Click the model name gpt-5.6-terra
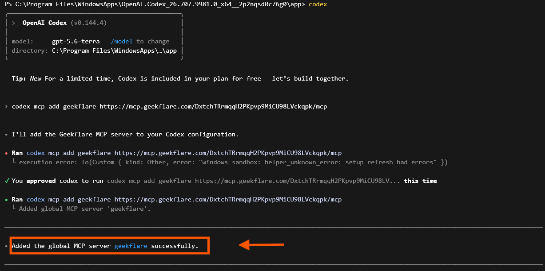This screenshot has width=545, height=271. coord(76,41)
